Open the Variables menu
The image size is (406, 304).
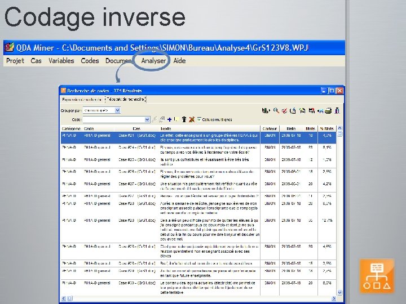(x=61, y=61)
